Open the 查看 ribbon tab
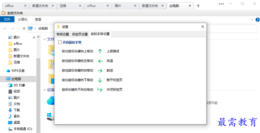Viewport: 260px width, 133px height. click(x=38, y=20)
